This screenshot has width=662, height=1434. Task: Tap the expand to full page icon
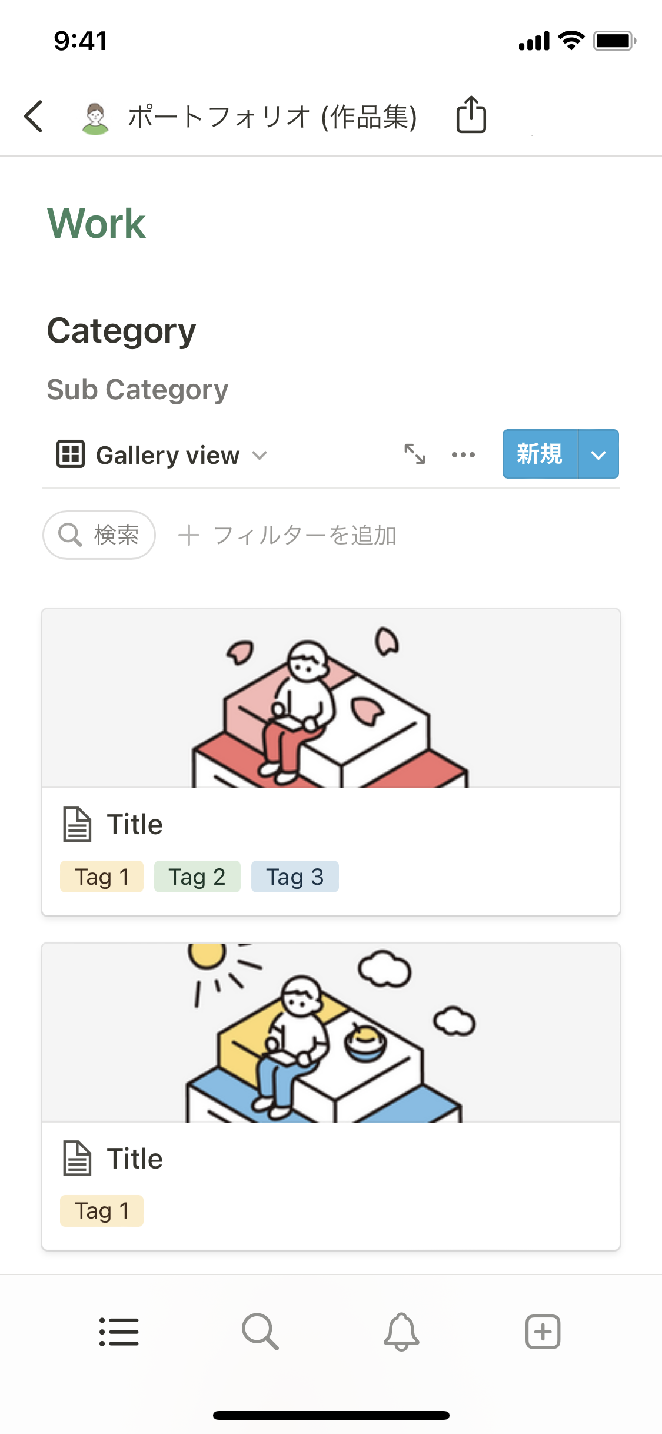pyautogui.click(x=415, y=454)
